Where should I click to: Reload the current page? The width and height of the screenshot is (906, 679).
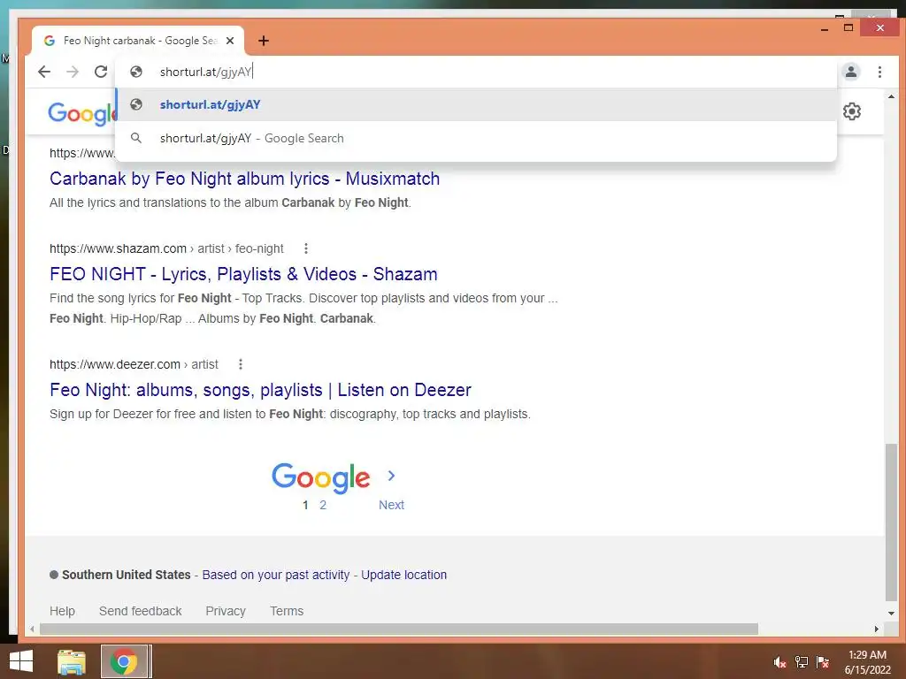tap(101, 72)
